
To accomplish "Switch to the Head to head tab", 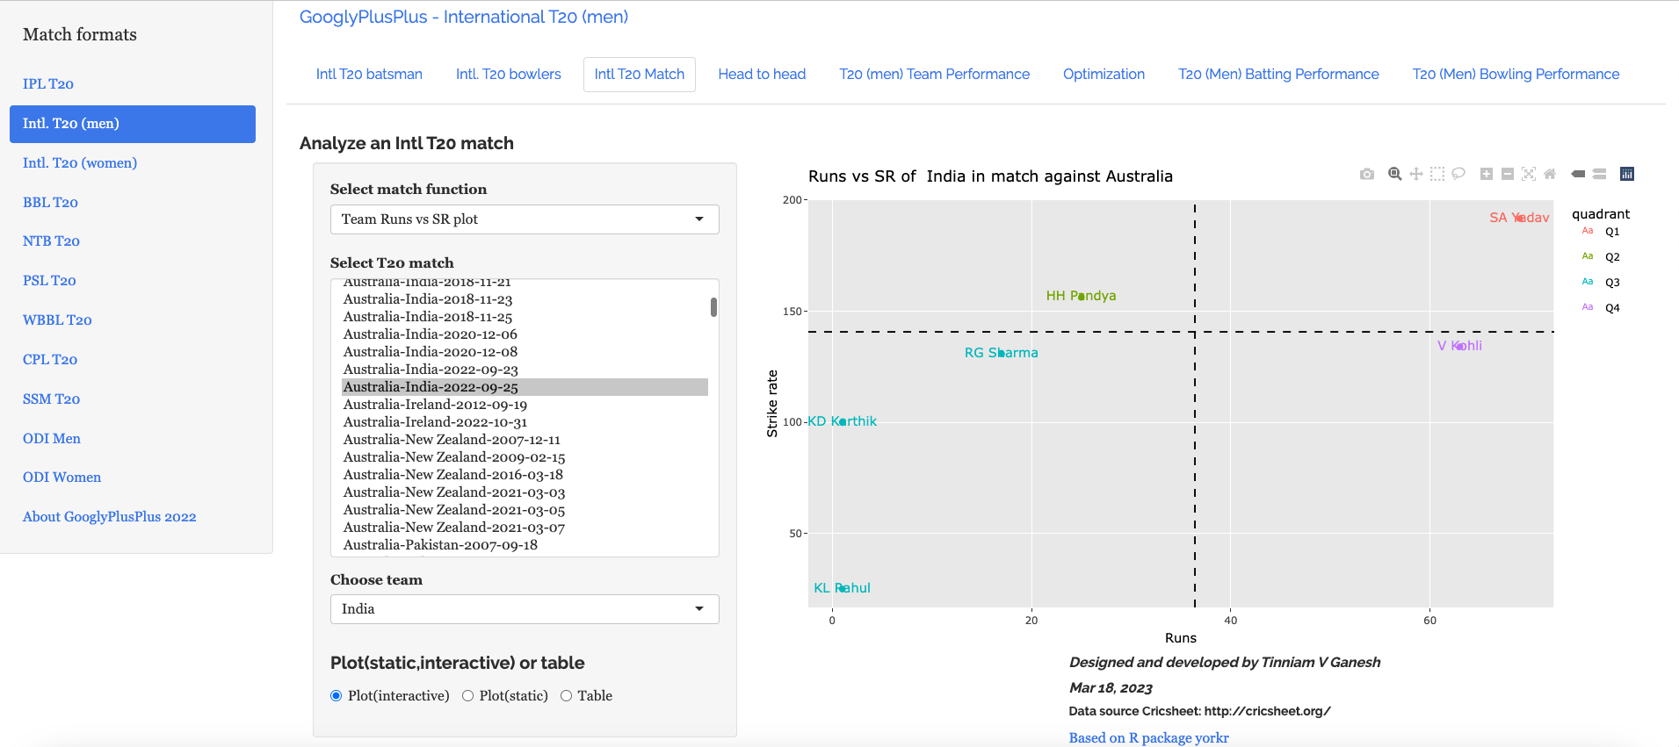I will [x=762, y=75].
